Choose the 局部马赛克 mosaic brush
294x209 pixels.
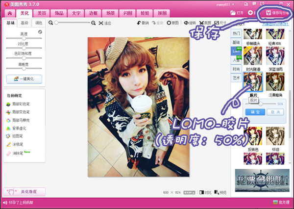(18, 120)
